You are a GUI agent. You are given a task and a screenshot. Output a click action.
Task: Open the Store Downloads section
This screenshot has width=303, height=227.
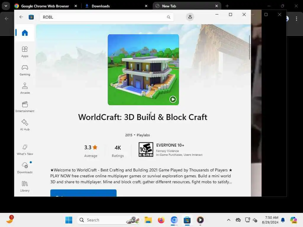click(25, 168)
